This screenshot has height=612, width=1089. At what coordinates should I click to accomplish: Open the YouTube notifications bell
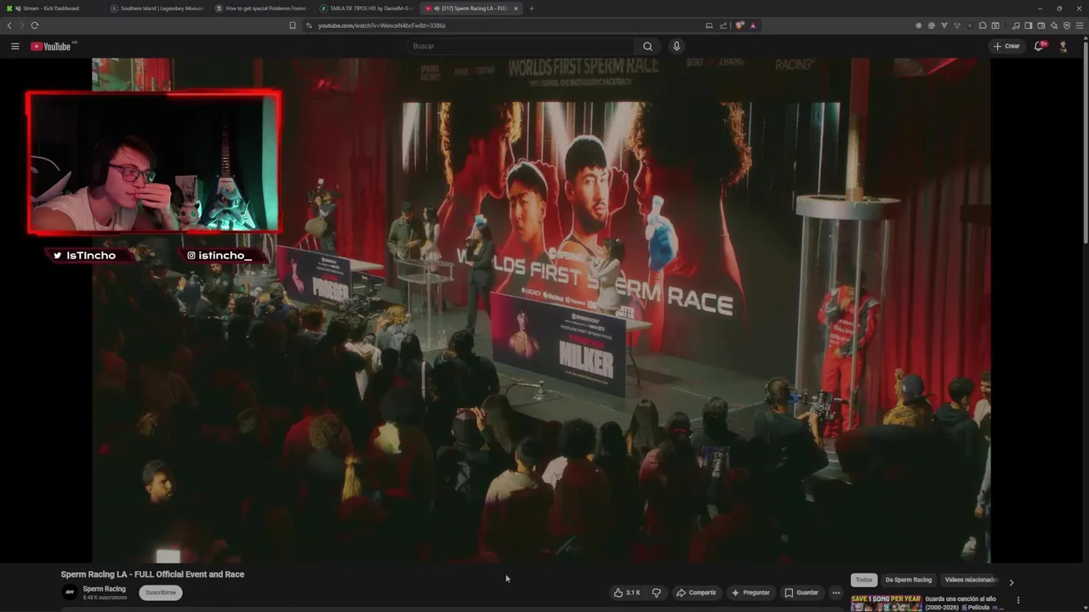(x=1039, y=46)
